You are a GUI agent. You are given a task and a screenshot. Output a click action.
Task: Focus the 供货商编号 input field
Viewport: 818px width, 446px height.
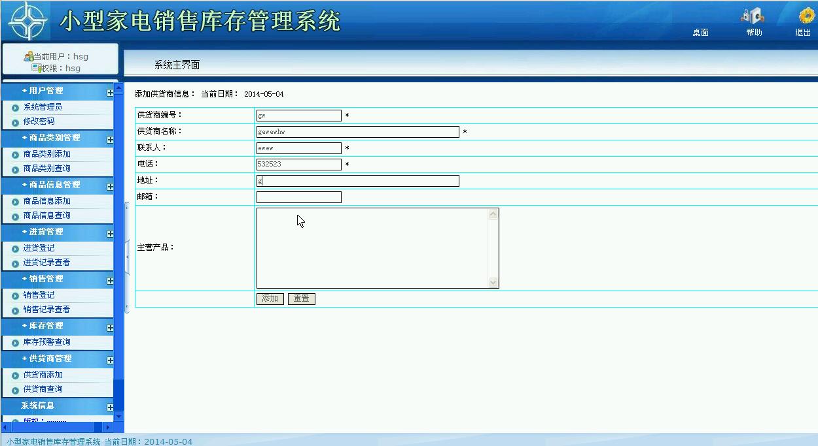click(x=299, y=116)
